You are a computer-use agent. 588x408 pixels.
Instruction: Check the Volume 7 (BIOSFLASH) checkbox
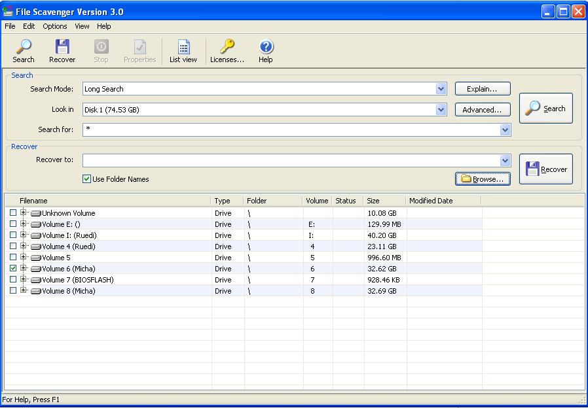(x=13, y=279)
